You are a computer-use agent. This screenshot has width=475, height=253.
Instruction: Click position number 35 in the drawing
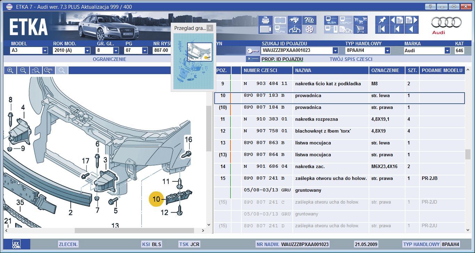point(20,203)
